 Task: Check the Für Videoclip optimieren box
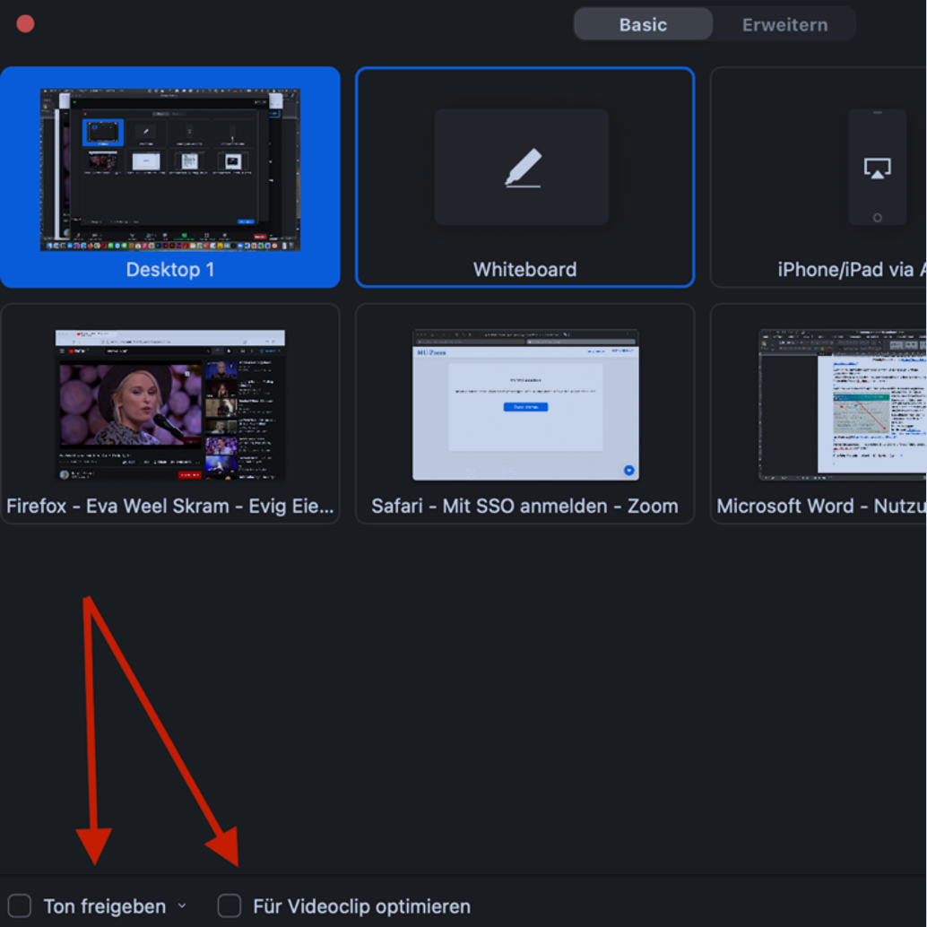coord(230,905)
